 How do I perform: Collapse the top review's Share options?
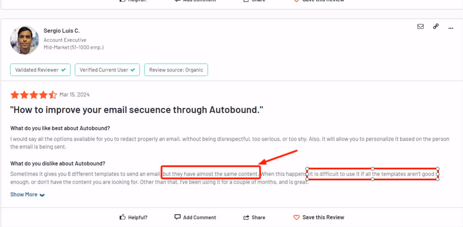(254, 1)
